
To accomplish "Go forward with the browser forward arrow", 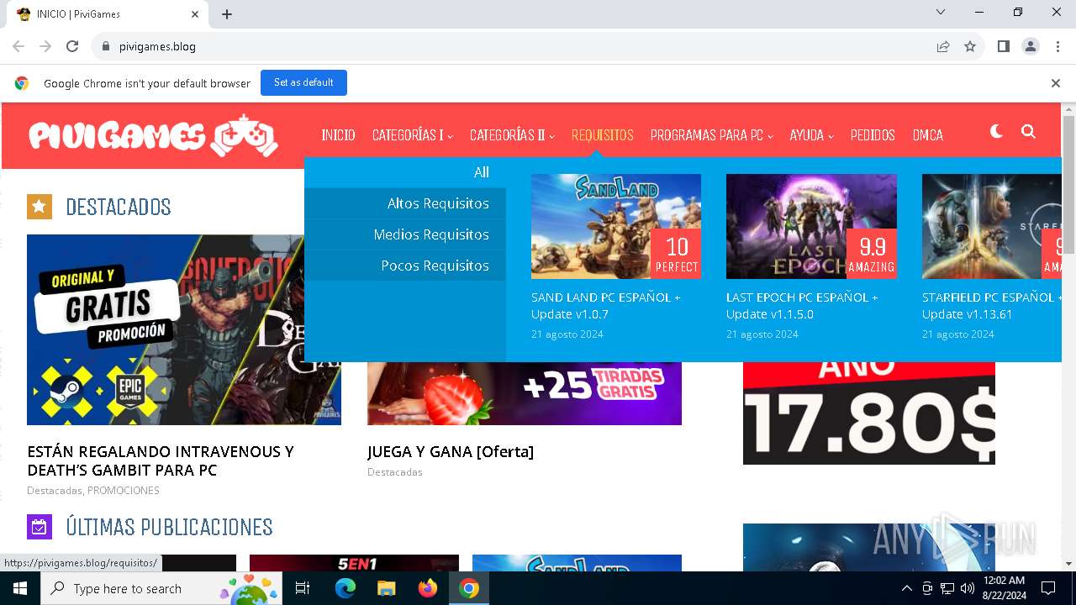I will coord(45,46).
